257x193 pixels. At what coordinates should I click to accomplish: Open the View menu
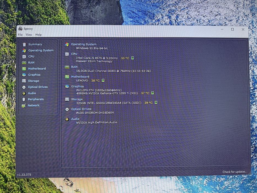(29, 35)
